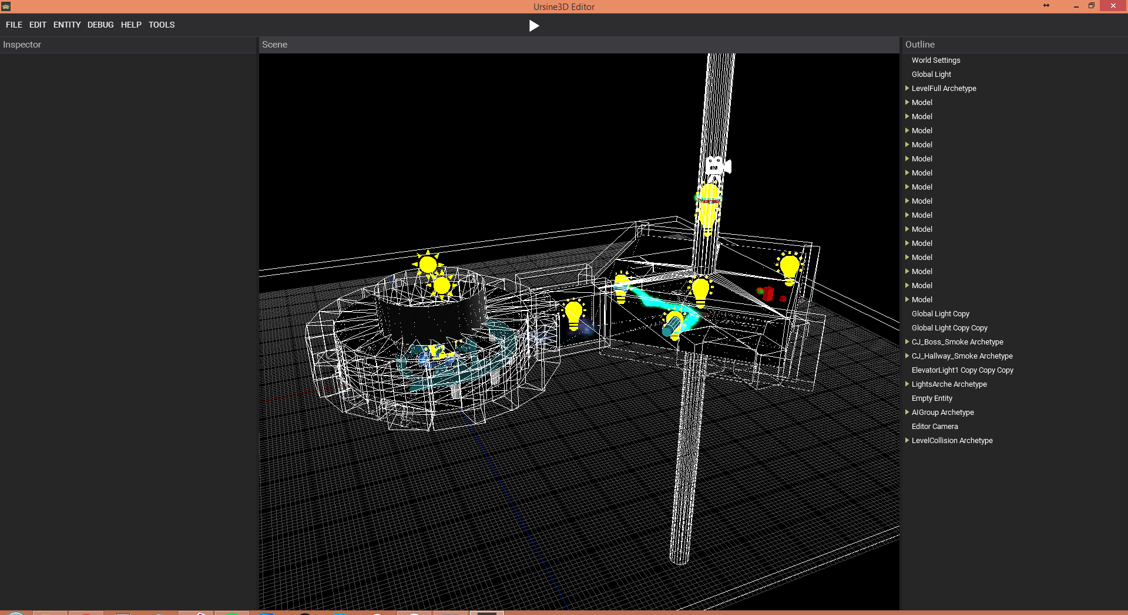Image resolution: width=1128 pixels, height=615 pixels.
Task: Expand the AIGroup Archetype node
Action: tap(907, 413)
